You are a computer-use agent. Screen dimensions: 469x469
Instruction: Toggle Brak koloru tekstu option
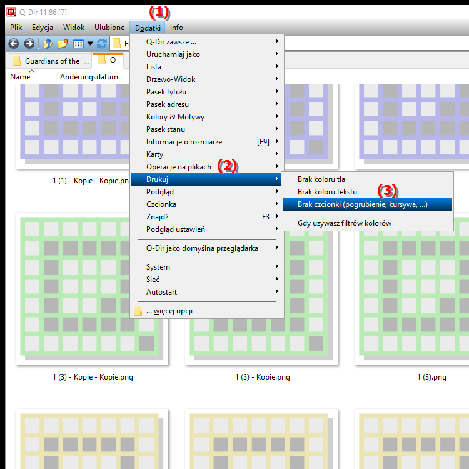pos(367,192)
